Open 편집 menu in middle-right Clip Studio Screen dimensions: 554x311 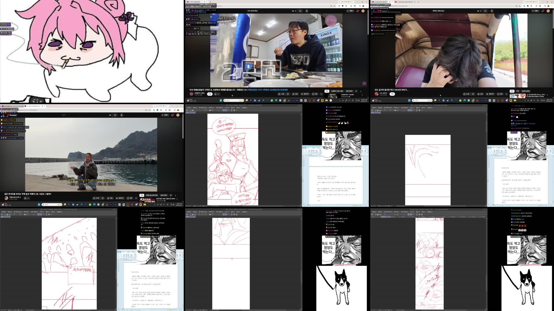click(380, 108)
